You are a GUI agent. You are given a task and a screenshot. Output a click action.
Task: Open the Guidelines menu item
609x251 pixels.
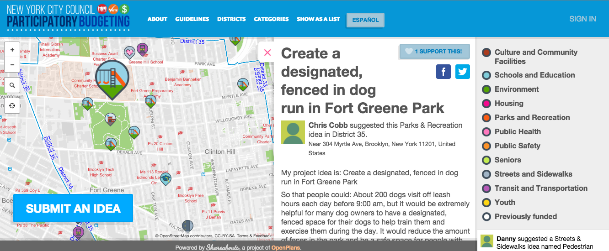coord(192,19)
